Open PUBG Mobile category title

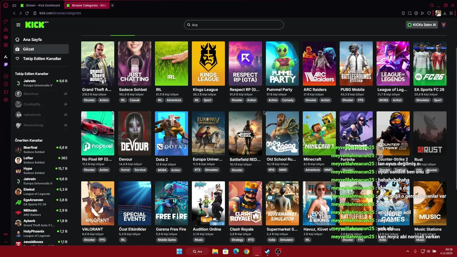tap(352, 90)
